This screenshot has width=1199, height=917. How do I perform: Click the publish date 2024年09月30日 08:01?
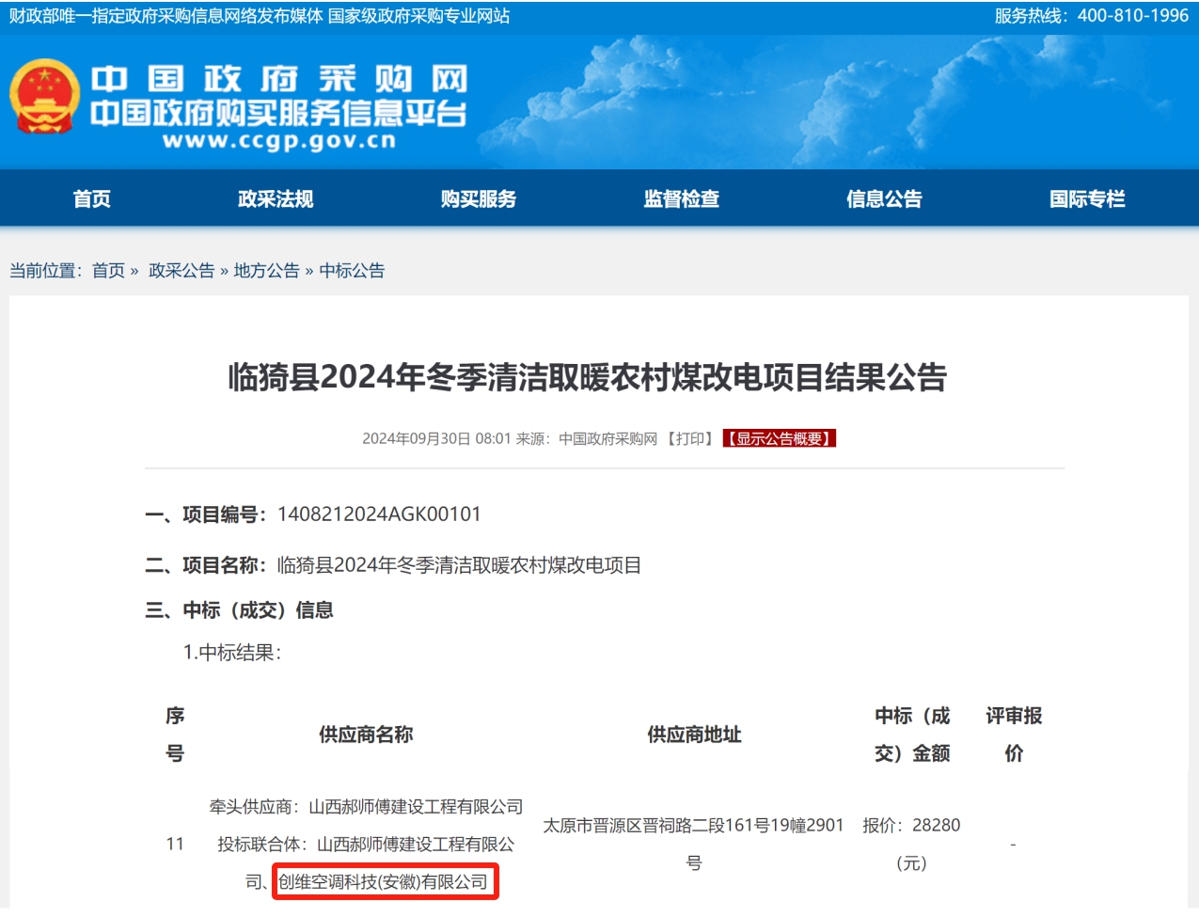click(436, 438)
